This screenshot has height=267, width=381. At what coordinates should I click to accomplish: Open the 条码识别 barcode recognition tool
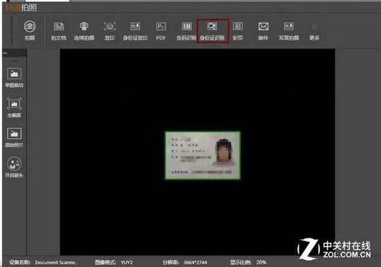coord(186,31)
